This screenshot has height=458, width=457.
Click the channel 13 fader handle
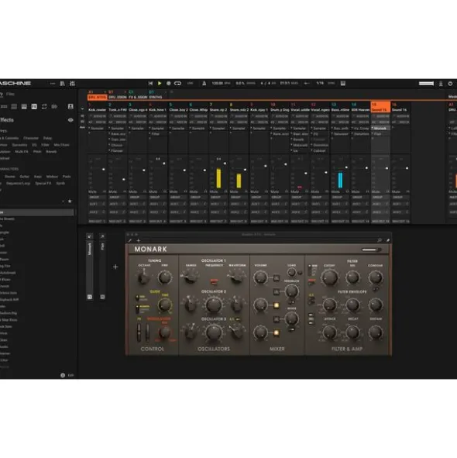(346, 167)
